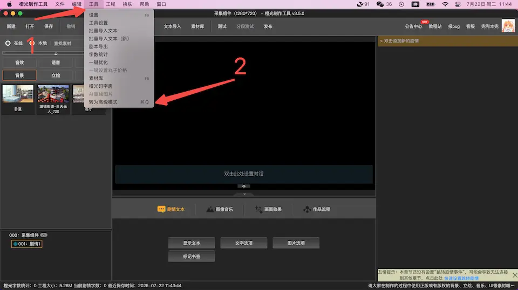Click 打开 in the toolbar

pos(30,26)
